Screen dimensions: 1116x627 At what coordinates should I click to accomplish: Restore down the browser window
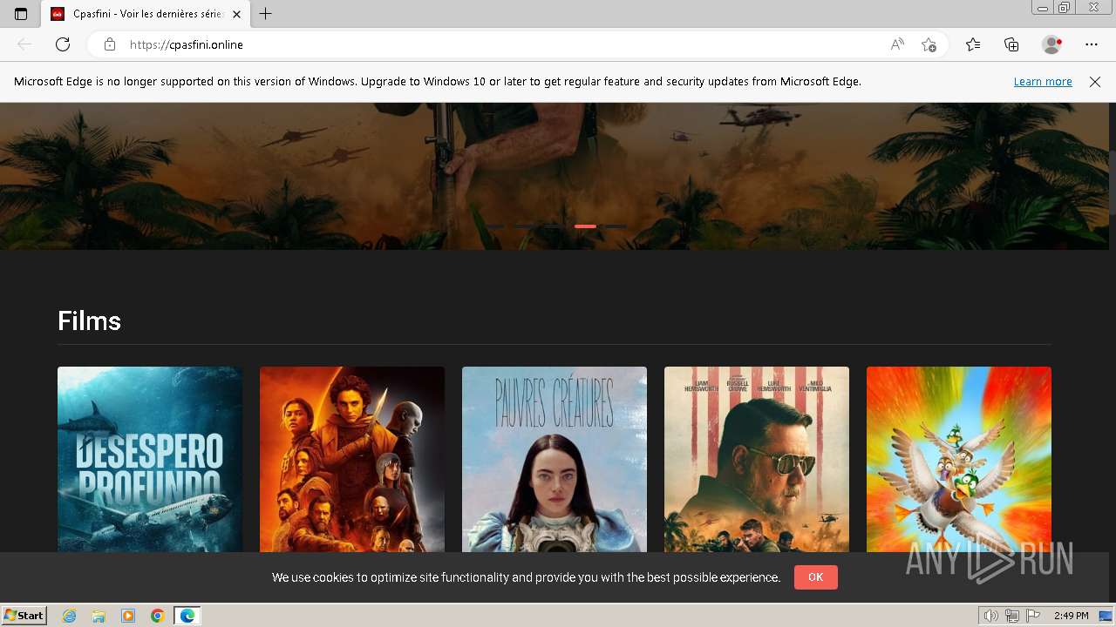tap(1064, 8)
